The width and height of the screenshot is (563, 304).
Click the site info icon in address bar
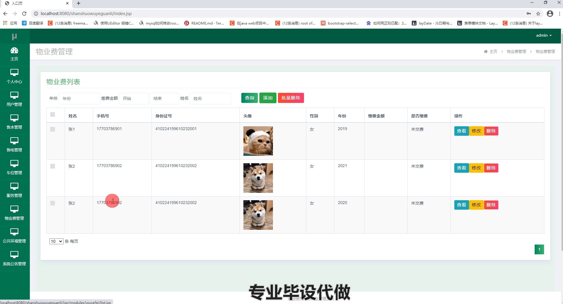(x=36, y=14)
